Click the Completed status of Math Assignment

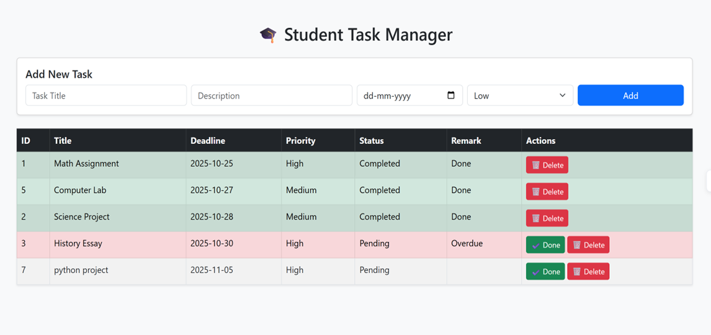pos(380,163)
